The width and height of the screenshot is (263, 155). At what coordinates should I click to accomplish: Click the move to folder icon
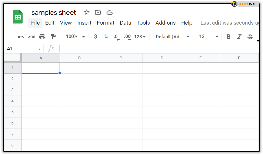tap(98, 13)
